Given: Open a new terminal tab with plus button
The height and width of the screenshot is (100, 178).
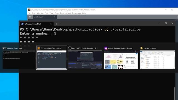Looking at the screenshot, I should point(56,24).
